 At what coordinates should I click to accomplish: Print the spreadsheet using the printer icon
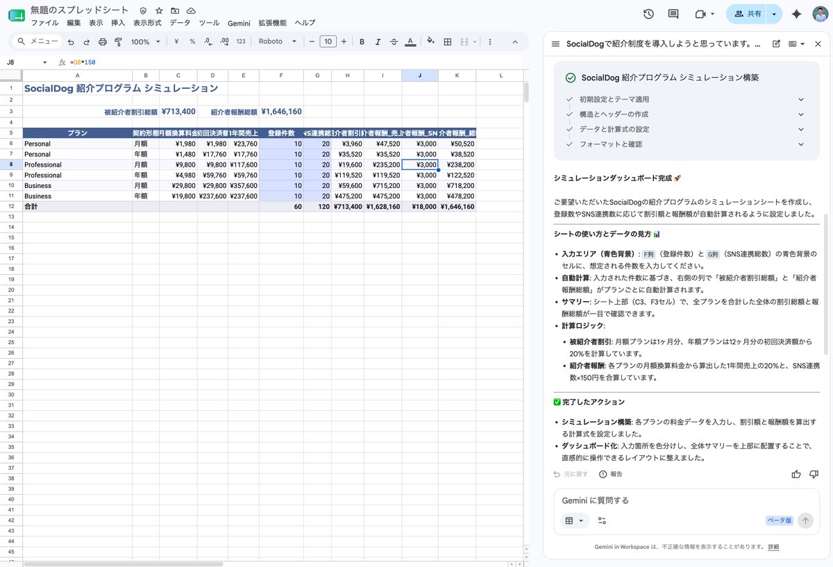(x=103, y=42)
